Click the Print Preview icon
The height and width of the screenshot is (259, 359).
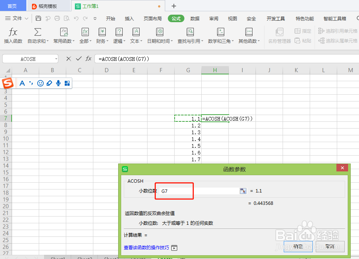pos(67,18)
